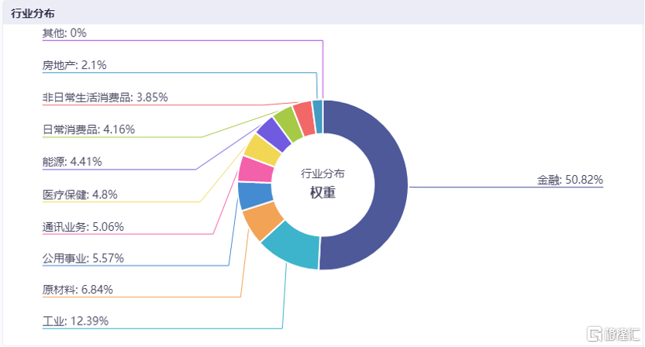Screen dimensions: 645x347
Task: Select the pink 通讯业务 donut slice
Action: [255, 170]
